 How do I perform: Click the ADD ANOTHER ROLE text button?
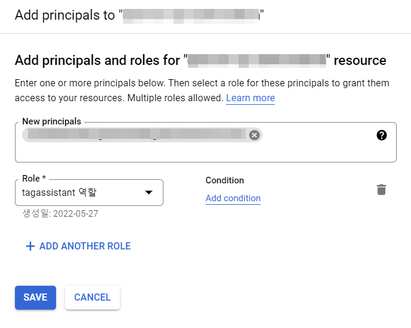[x=85, y=246]
